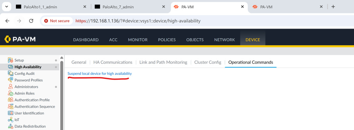354x130 pixels.
Task: Select User Identification in the sidebar
Action: [30, 113]
